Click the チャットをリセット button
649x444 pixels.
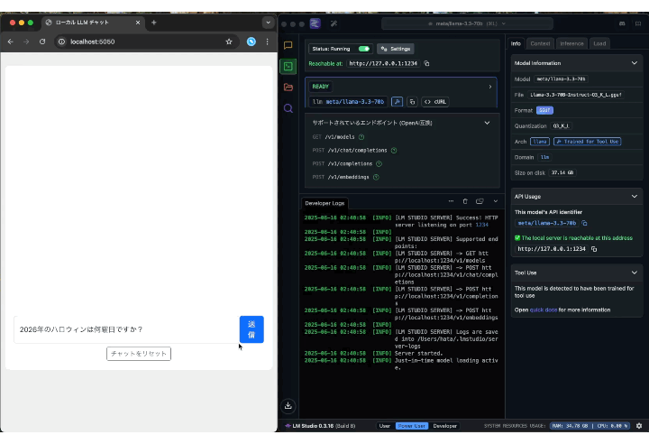139,354
